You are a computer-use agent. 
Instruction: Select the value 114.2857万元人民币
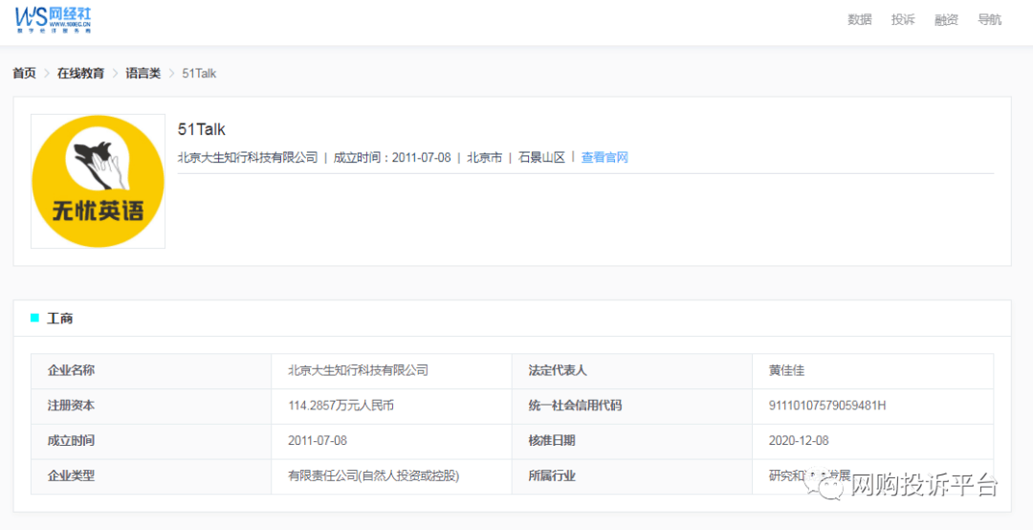point(341,406)
